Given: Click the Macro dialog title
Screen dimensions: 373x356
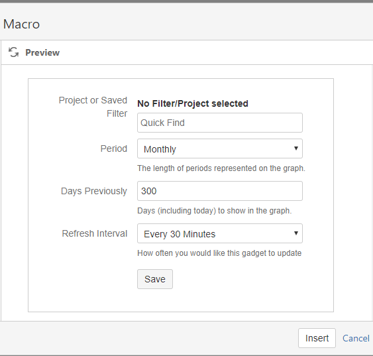Looking at the screenshot, I should tap(21, 25).
